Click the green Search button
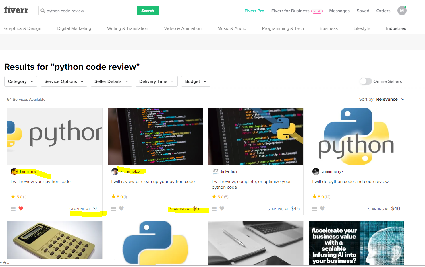The width and height of the screenshot is (425, 267). [x=148, y=11]
